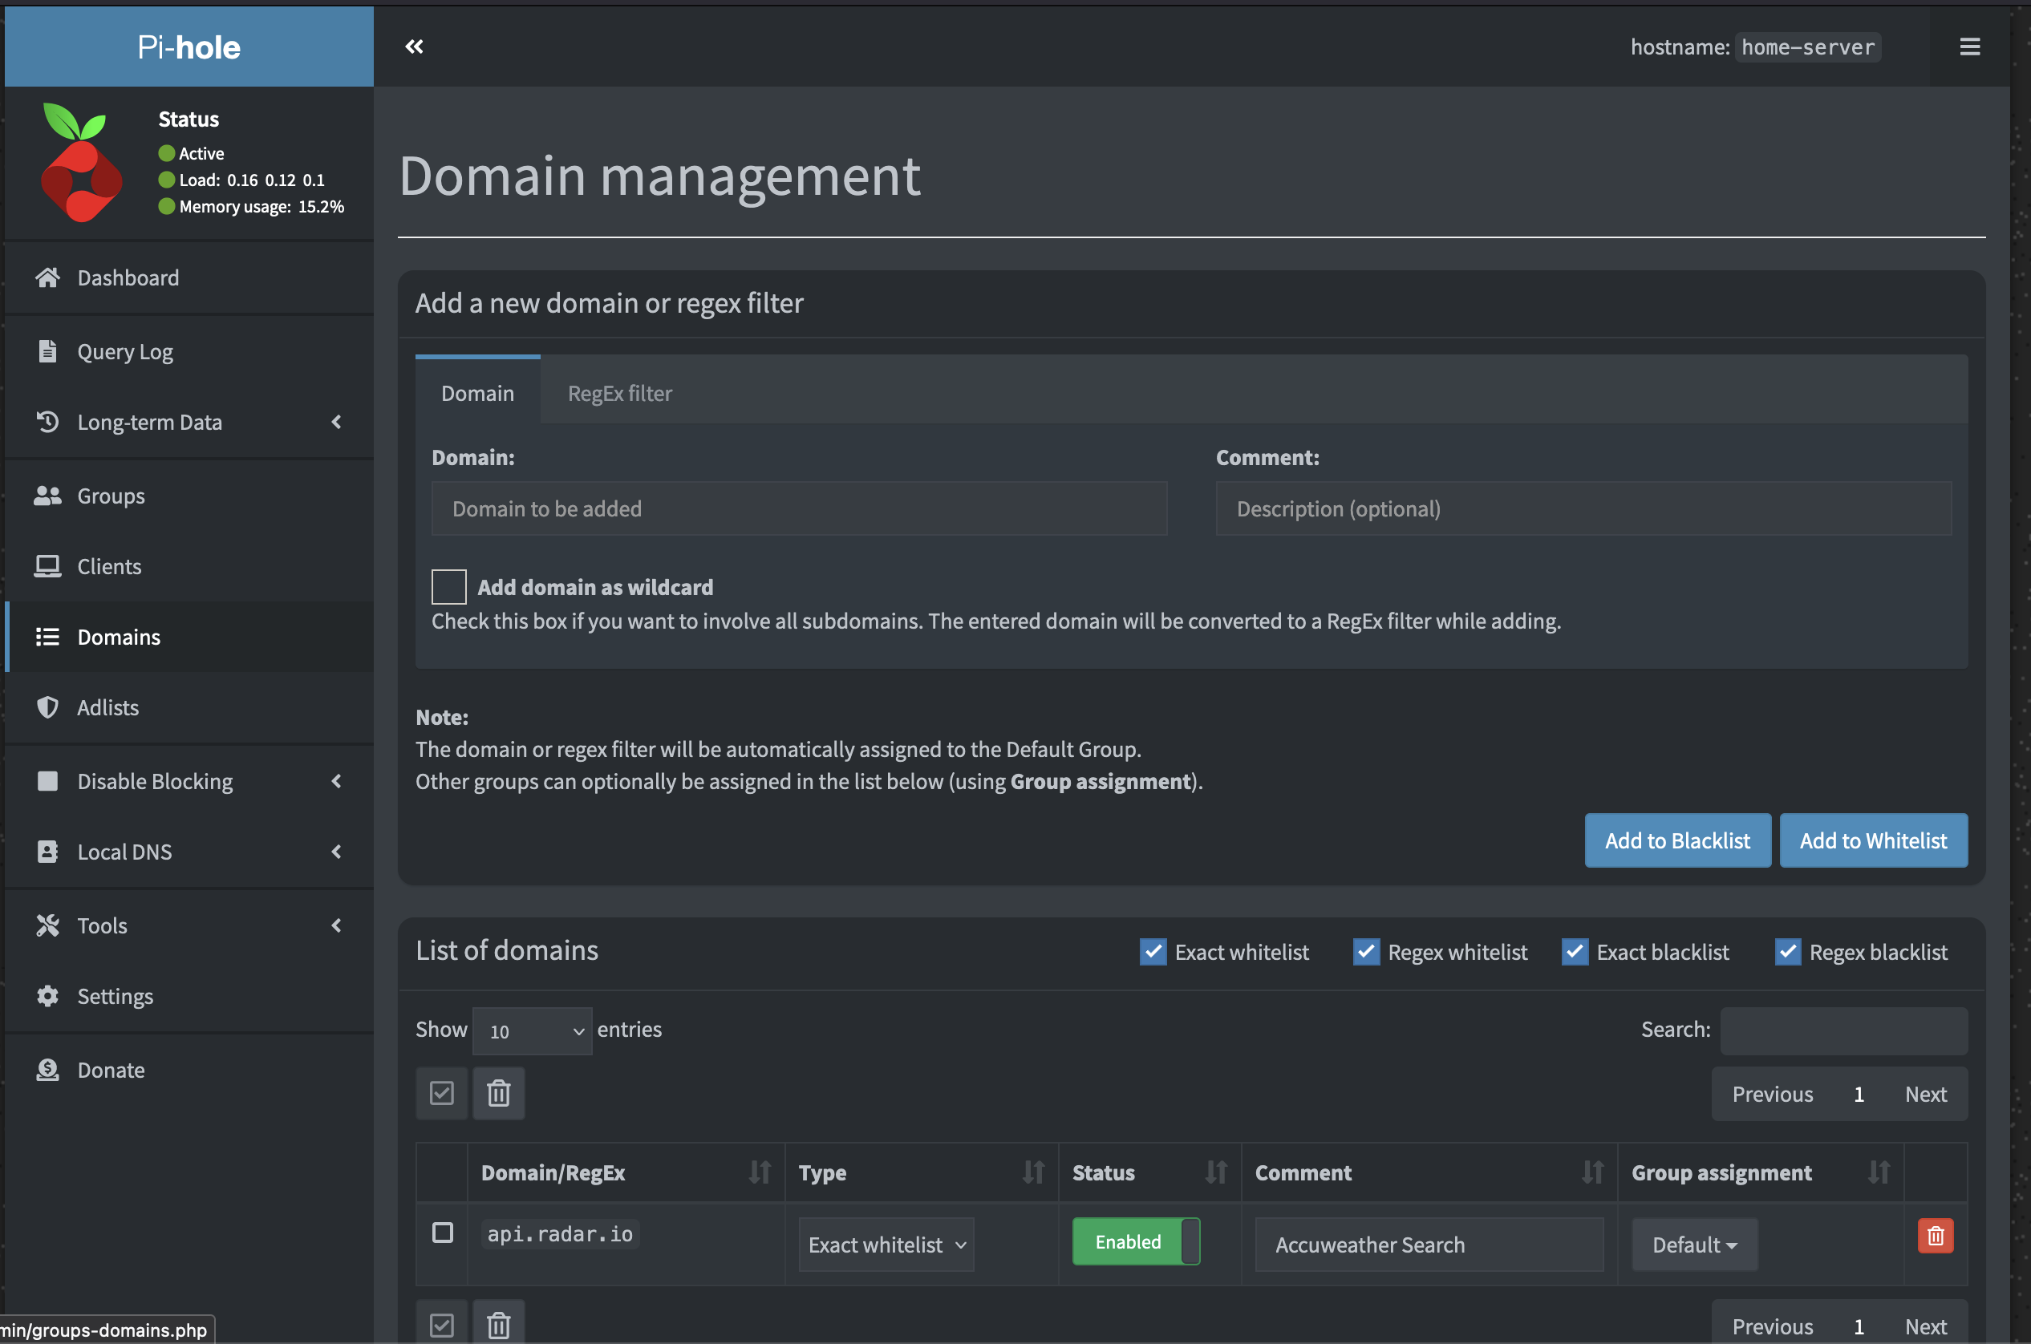Click select-all icon above the table

click(441, 1093)
